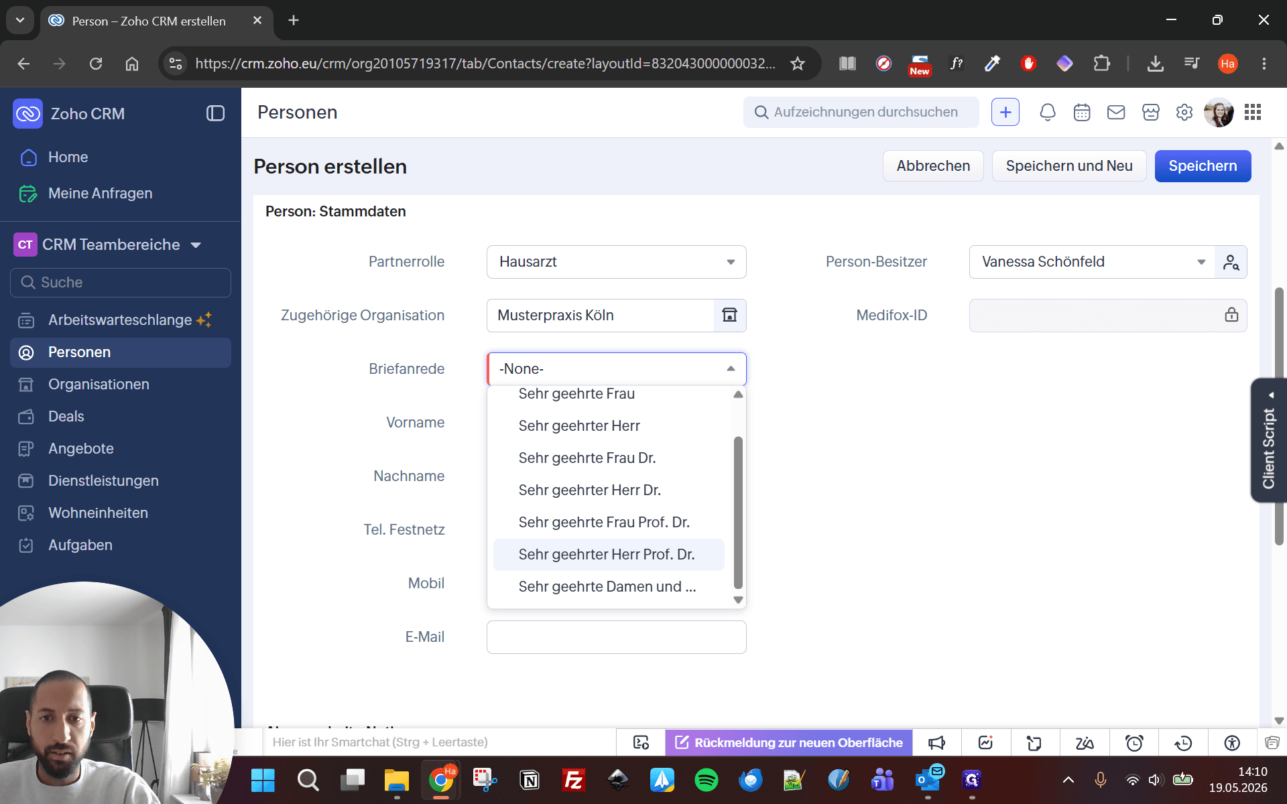Screen dimensions: 1287x804
Task: Click Speichern und Neu
Action: tap(1069, 166)
